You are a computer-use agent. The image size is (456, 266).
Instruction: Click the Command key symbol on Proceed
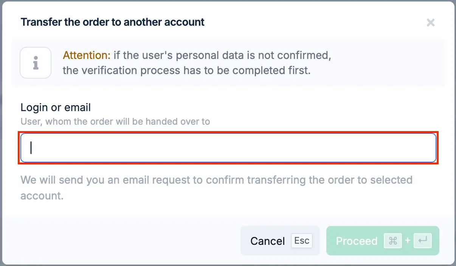point(393,241)
